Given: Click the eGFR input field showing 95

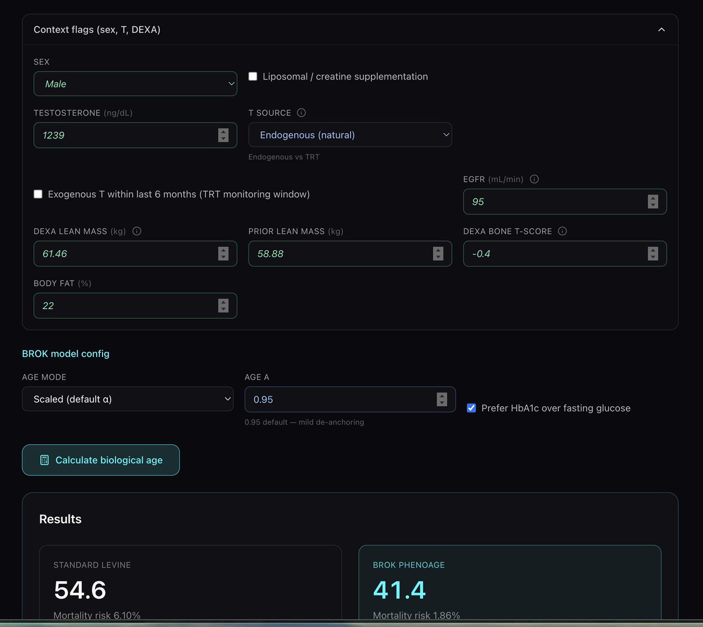Looking at the screenshot, I should [565, 202].
